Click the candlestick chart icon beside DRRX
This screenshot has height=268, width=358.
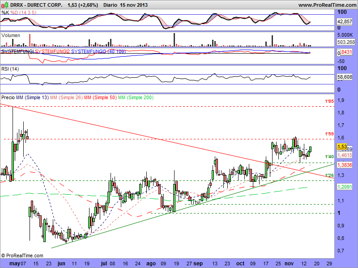(5, 5)
